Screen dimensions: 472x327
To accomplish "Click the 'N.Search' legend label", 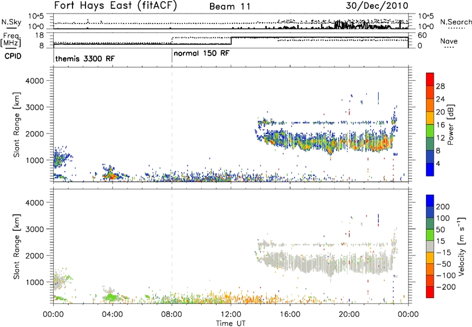I will point(456,22).
